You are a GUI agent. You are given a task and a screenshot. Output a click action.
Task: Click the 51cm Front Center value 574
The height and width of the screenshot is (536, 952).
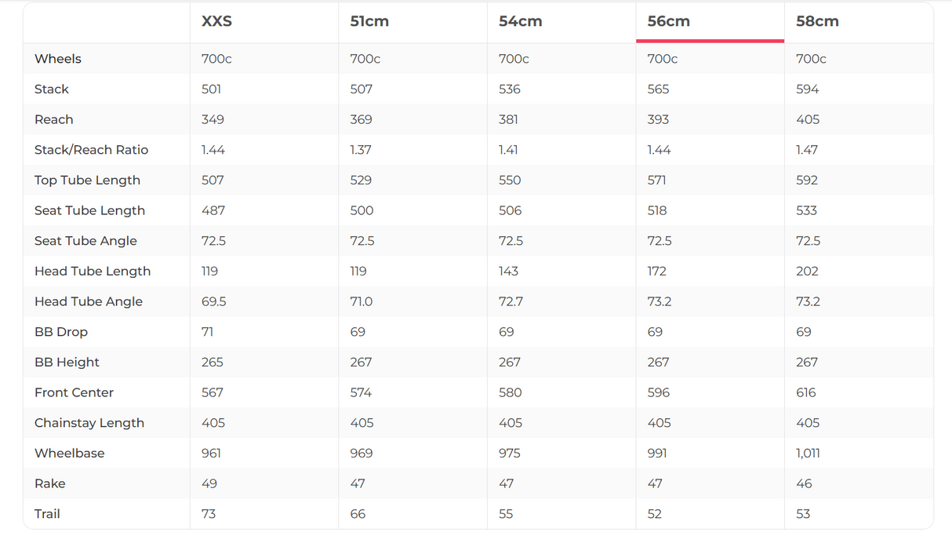361,392
